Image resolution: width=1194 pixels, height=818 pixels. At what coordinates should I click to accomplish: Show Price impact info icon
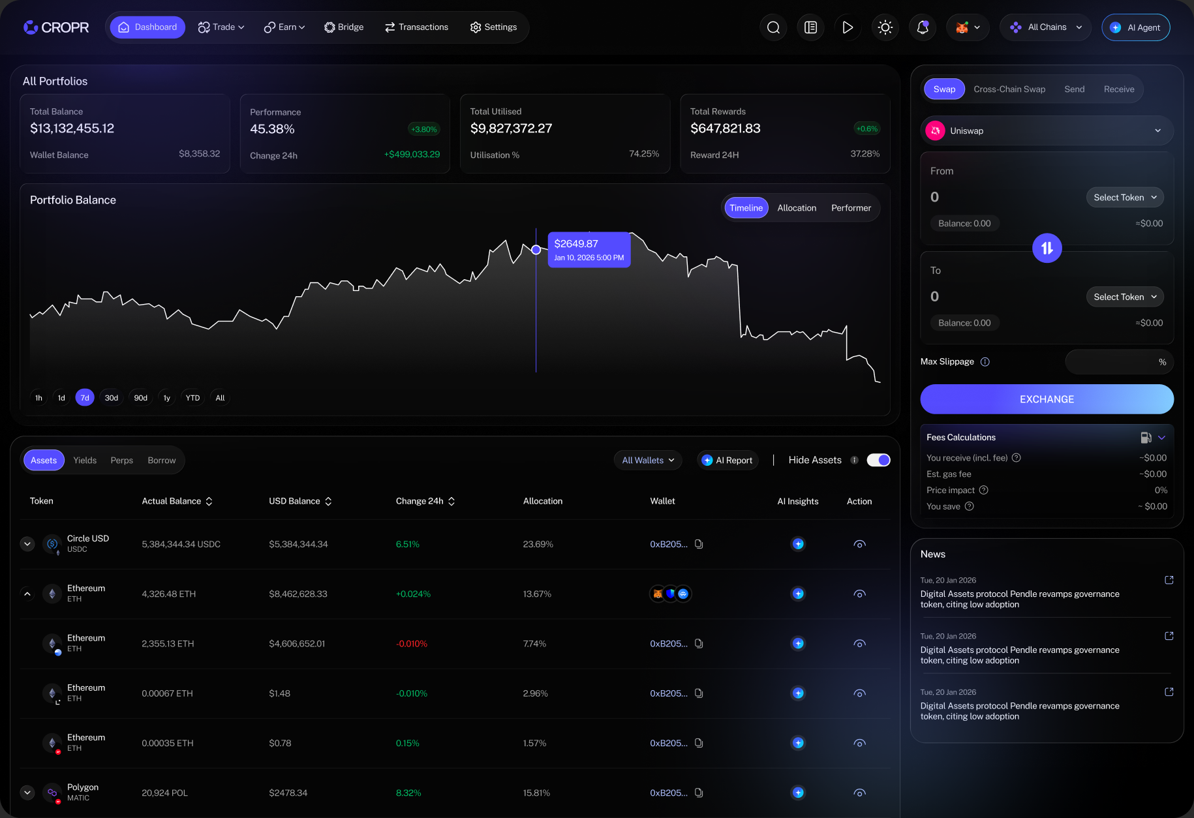click(984, 490)
